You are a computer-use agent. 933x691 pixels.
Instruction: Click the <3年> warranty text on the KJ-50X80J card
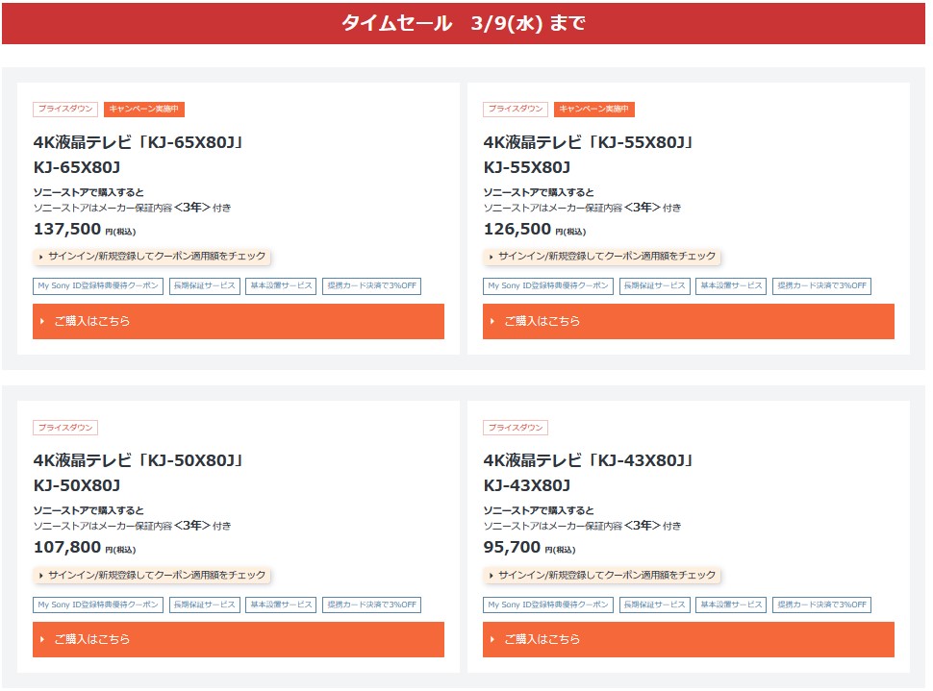(192, 526)
